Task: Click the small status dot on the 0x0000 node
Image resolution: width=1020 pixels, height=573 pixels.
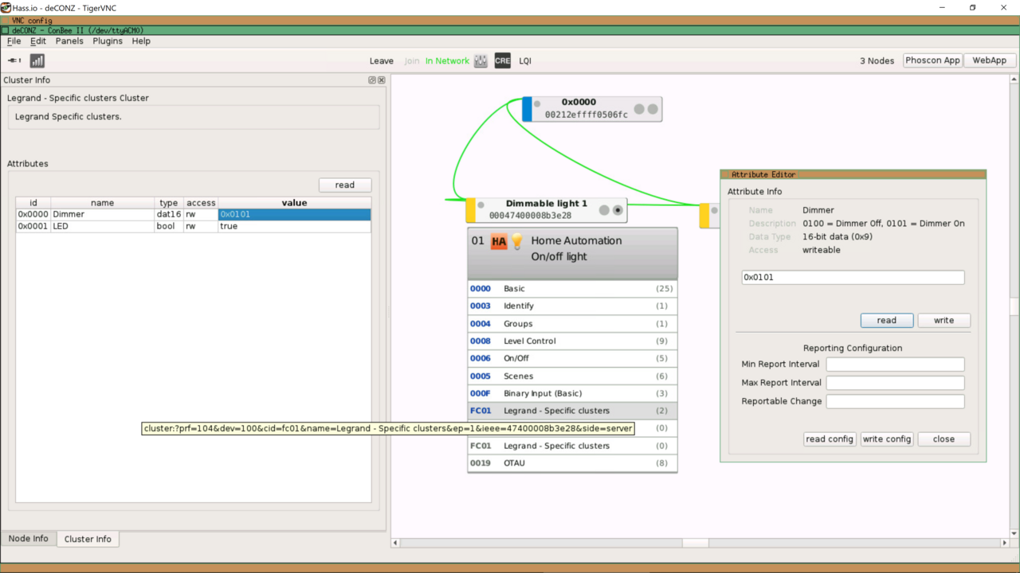Action: (537, 104)
